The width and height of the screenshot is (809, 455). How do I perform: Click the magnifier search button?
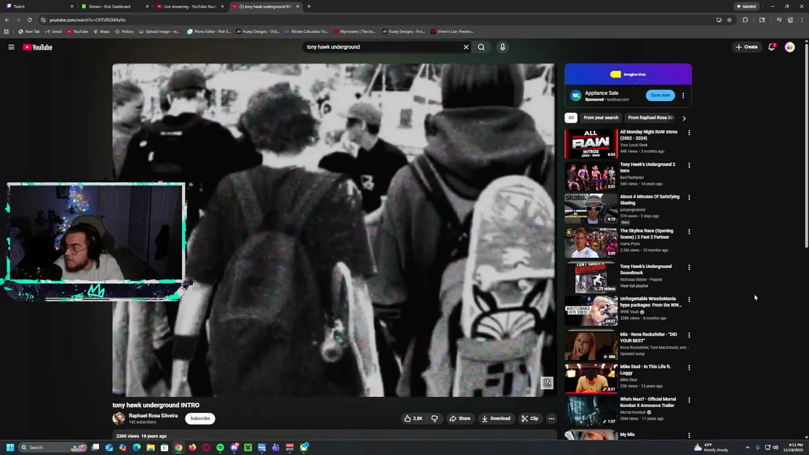(x=481, y=47)
